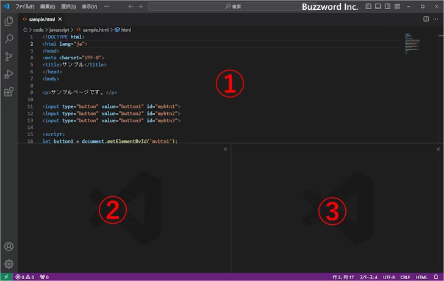Screen dimensions: 444x281
Task: Toggle the secondary sidebar layout button
Action: (x=388, y=6)
